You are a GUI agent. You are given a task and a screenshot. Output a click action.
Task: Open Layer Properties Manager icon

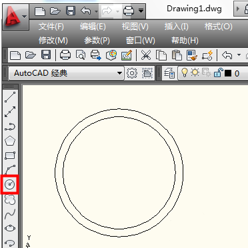tap(169, 73)
